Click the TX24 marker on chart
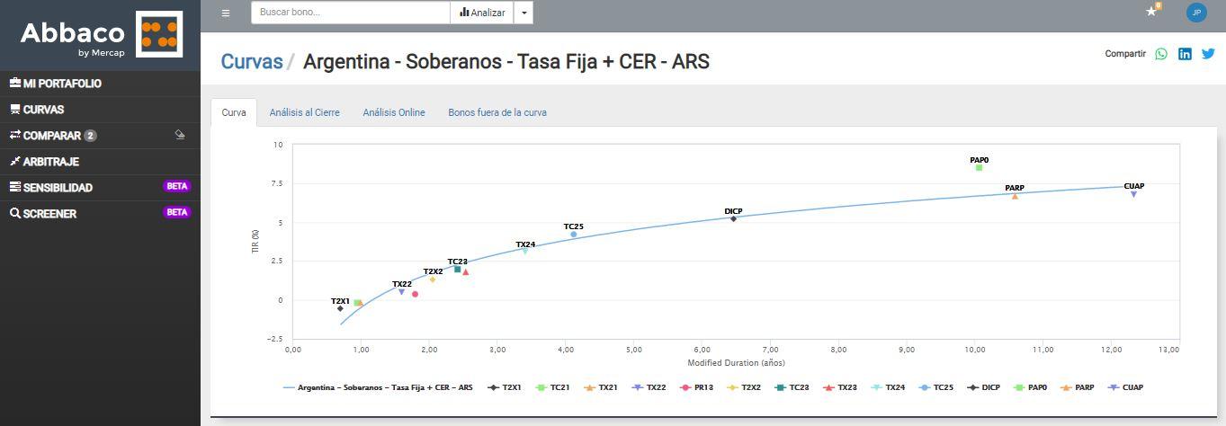The width and height of the screenshot is (1226, 426). pyautogui.click(x=525, y=252)
